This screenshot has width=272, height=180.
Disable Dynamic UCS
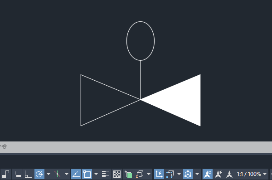click(159, 174)
